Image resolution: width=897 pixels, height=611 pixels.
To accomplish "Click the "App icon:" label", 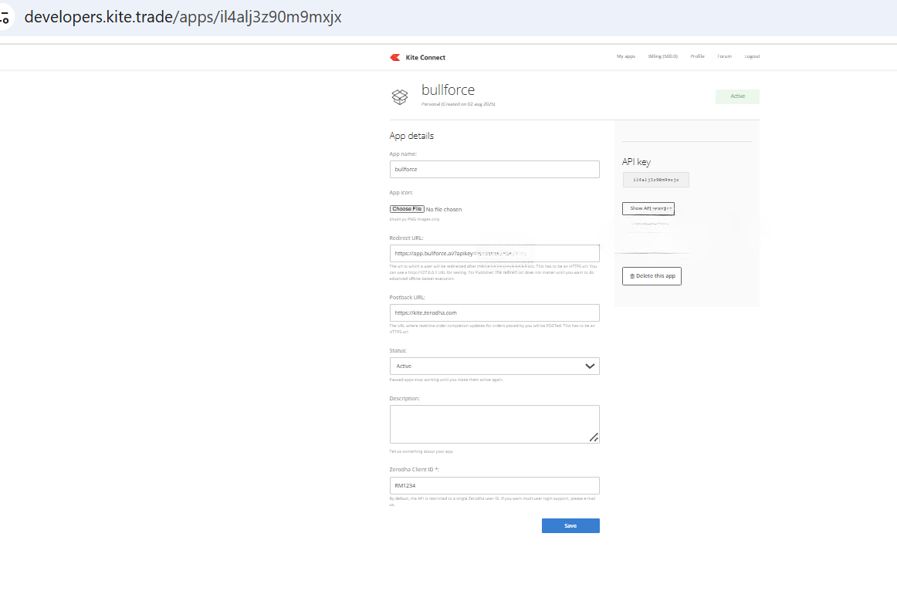I will [x=401, y=193].
